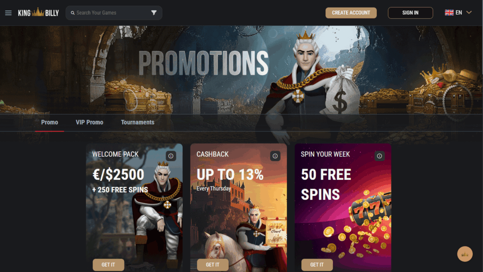Open the Tournaments tab
Screen dimensions: 483x272
138,122
